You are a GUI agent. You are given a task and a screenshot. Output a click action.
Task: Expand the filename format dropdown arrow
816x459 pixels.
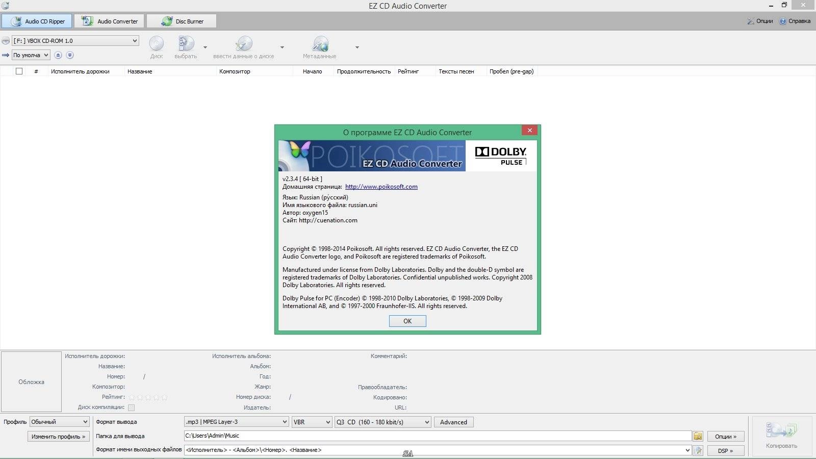coord(687,450)
